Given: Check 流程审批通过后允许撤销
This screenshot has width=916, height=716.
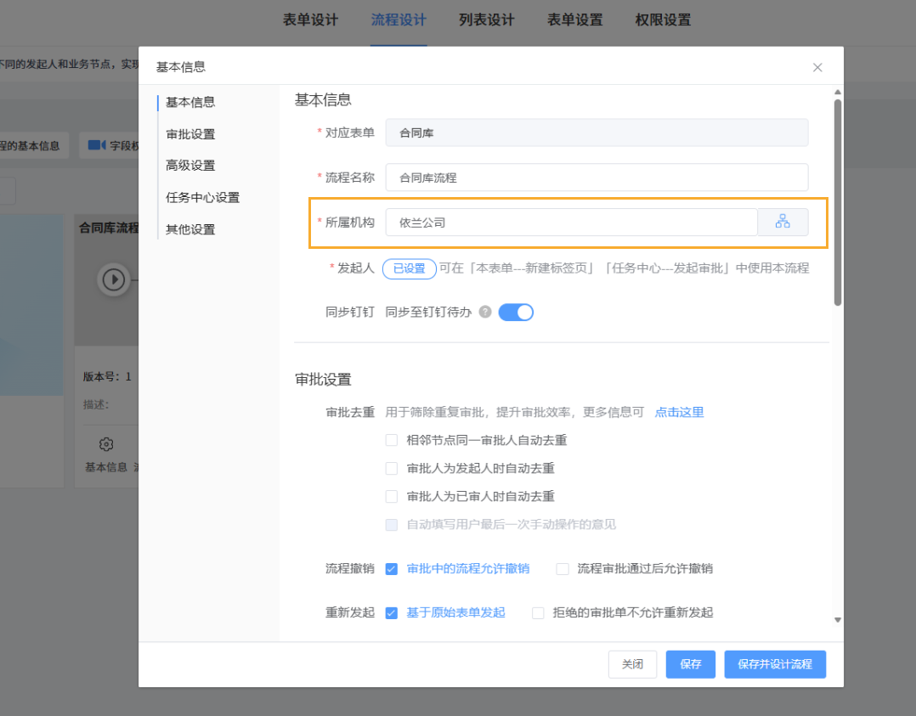Looking at the screenshot, I should 562,568.
